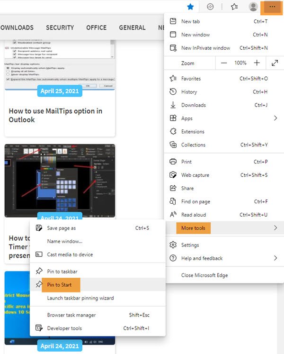
Task: Click the 100% zoom level value
Action: 240,63
